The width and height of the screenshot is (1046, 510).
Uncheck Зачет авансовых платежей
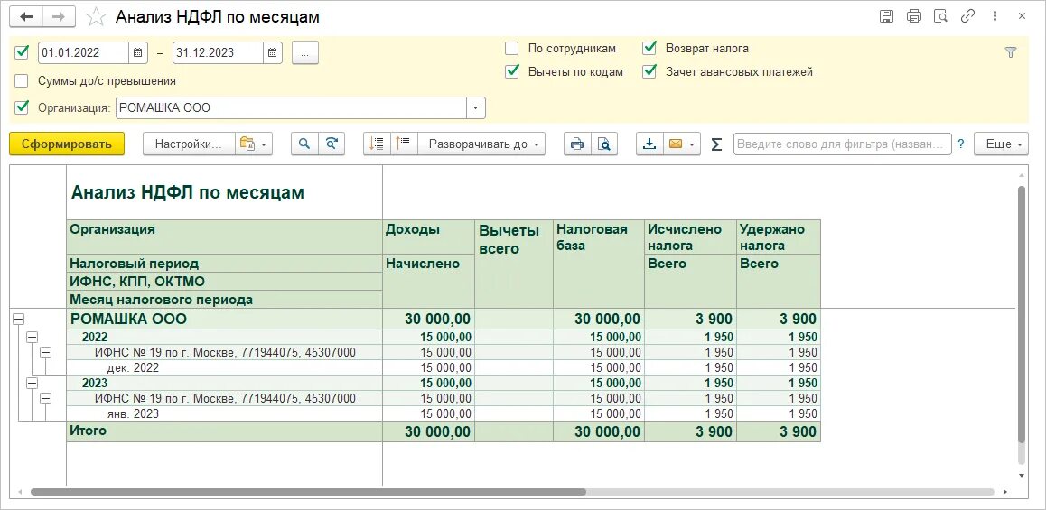tap(649, 71)
